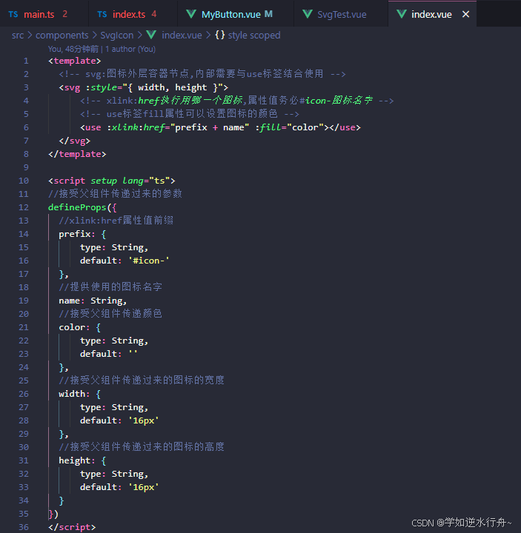Click the closing </script> tag
521x533 pixels.
[72, 527]
